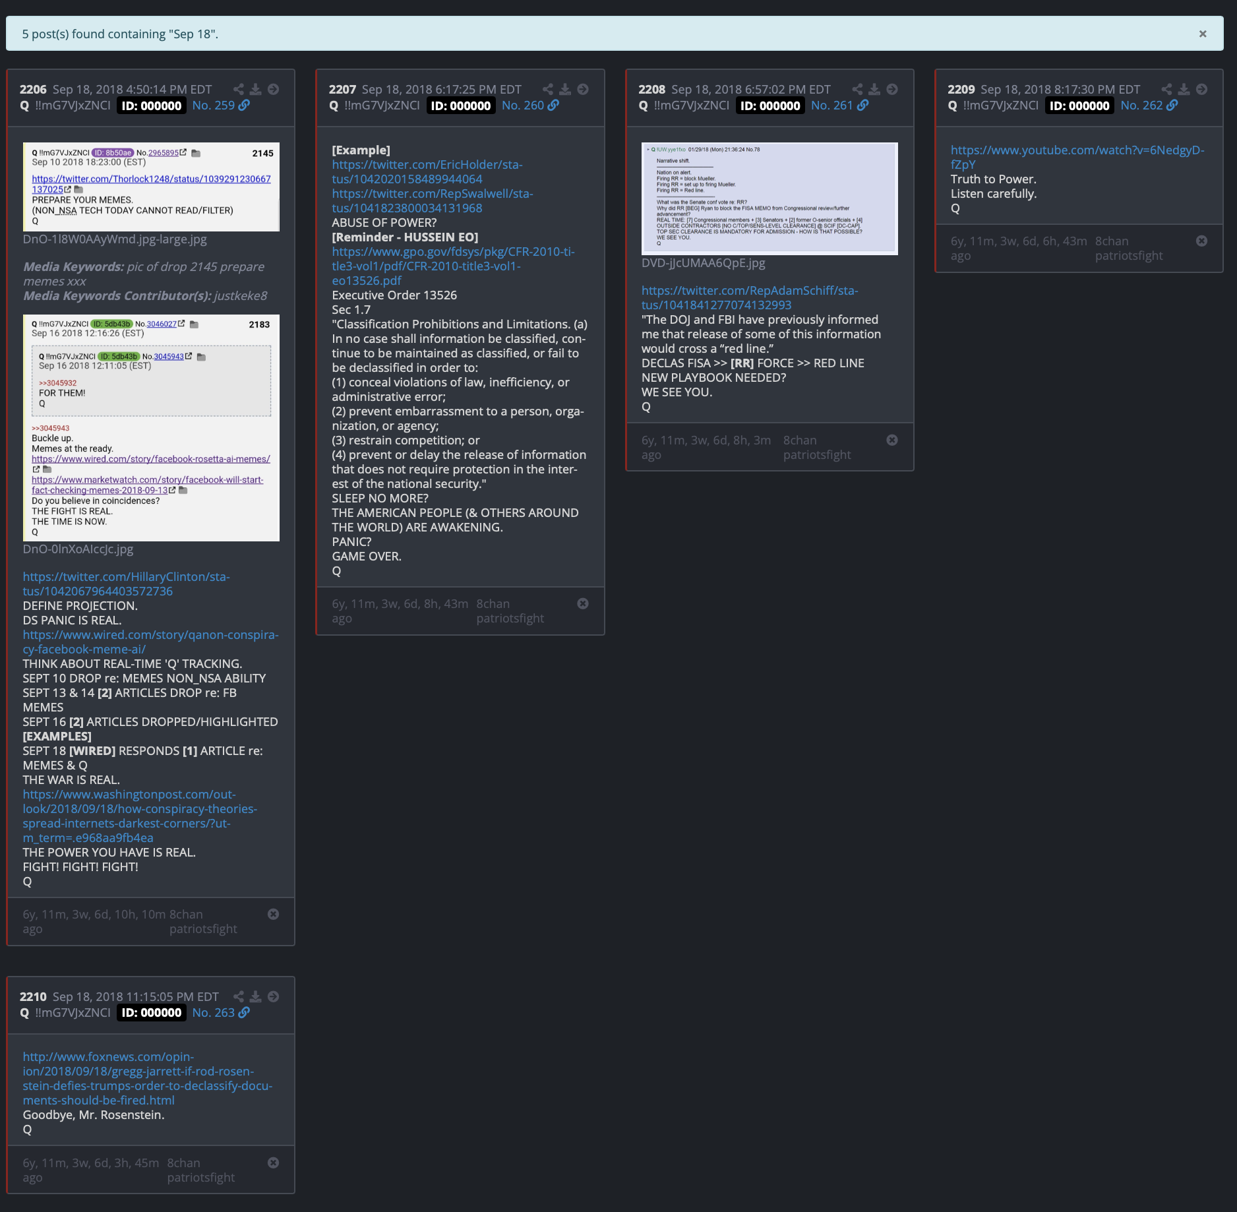Screen dimensions: 1237x1212
Task: Open the DVD-jJcUMAA6QpE.jpg image thumbnail
Action: point(769,198)
